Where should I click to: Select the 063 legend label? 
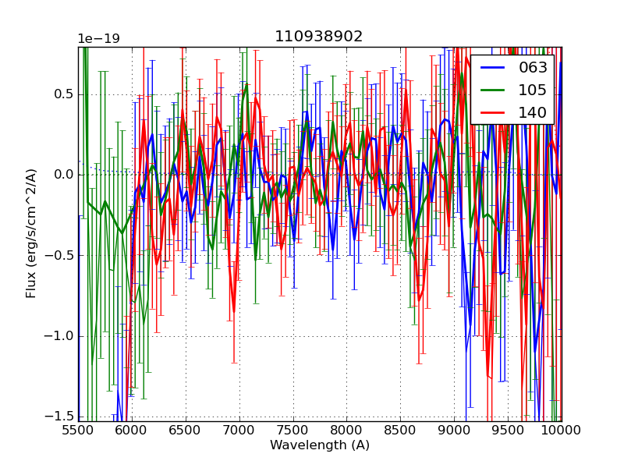tap(533, 67)
